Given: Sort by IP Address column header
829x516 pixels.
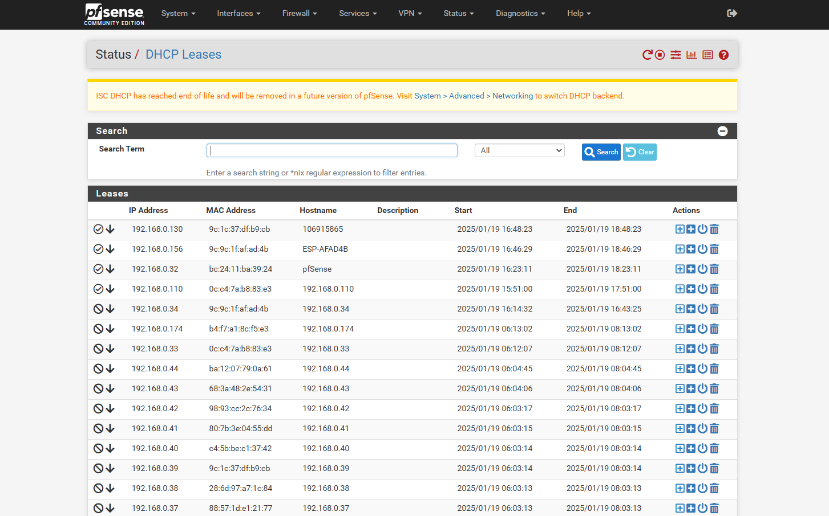Looking at the screenshot, I should [x=148, y=210].
